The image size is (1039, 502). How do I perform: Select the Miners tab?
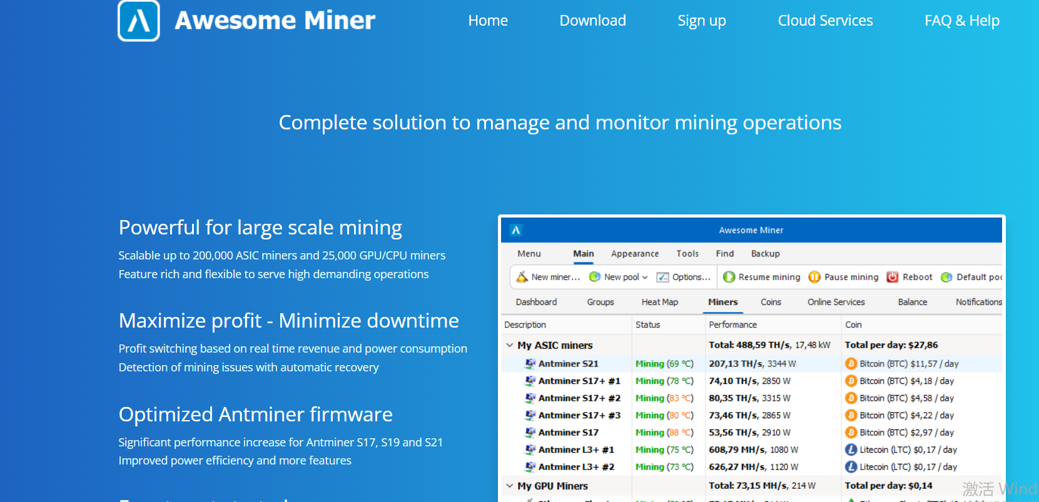click(x=723, y=302)
